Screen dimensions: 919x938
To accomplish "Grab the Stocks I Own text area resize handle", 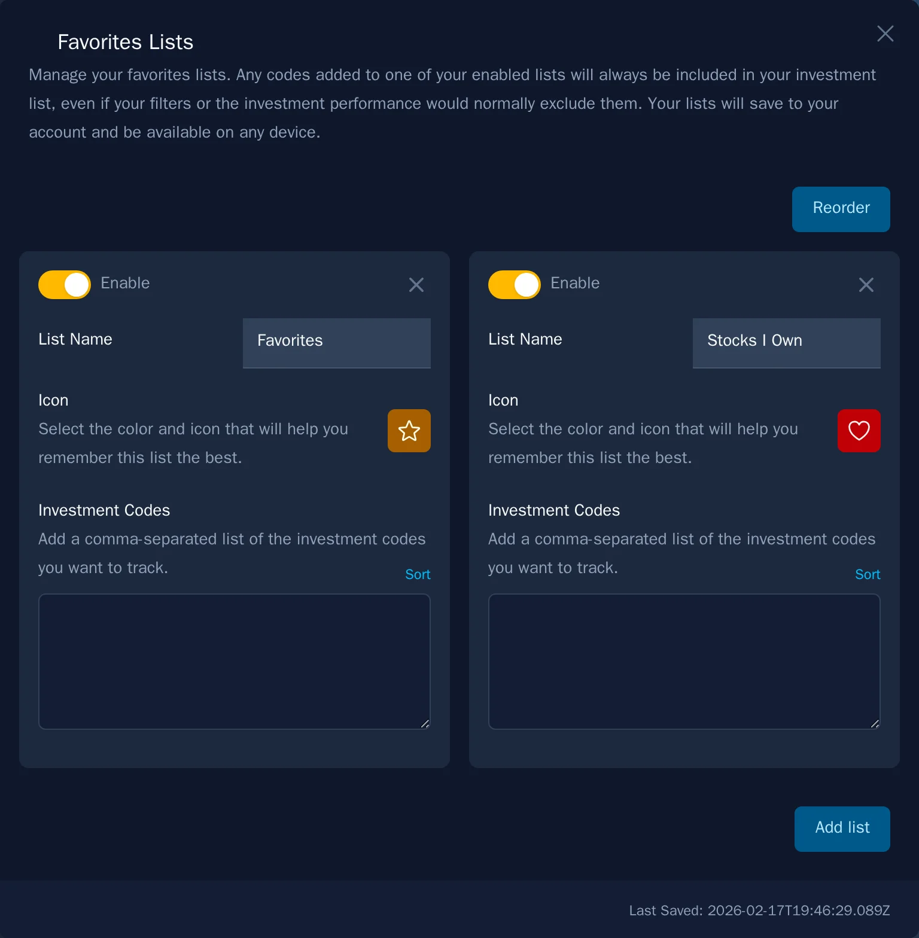I will pyautogui.click(x=875, y=724).
